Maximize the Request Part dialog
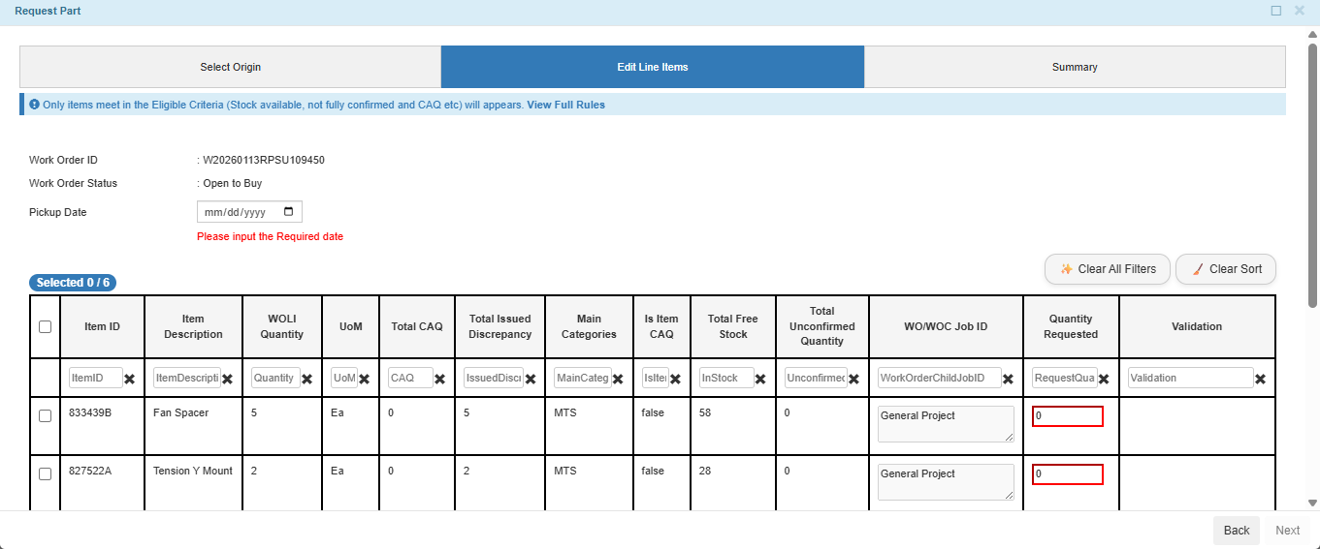The height and width of the screenshot is (549, 1320). 1276,11
